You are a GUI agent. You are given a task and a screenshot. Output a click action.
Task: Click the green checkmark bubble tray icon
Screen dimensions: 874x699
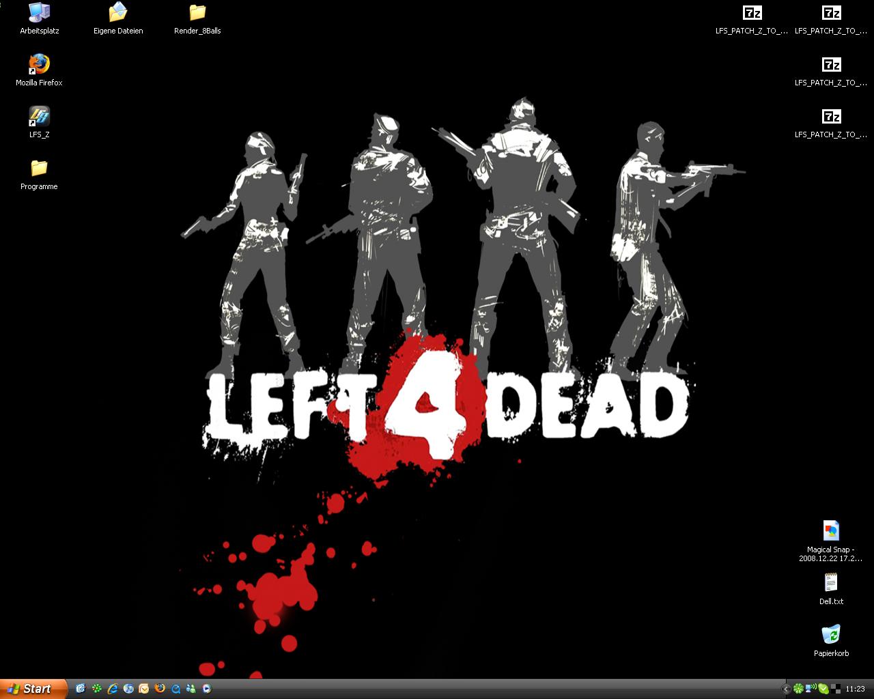click(823, 689)
